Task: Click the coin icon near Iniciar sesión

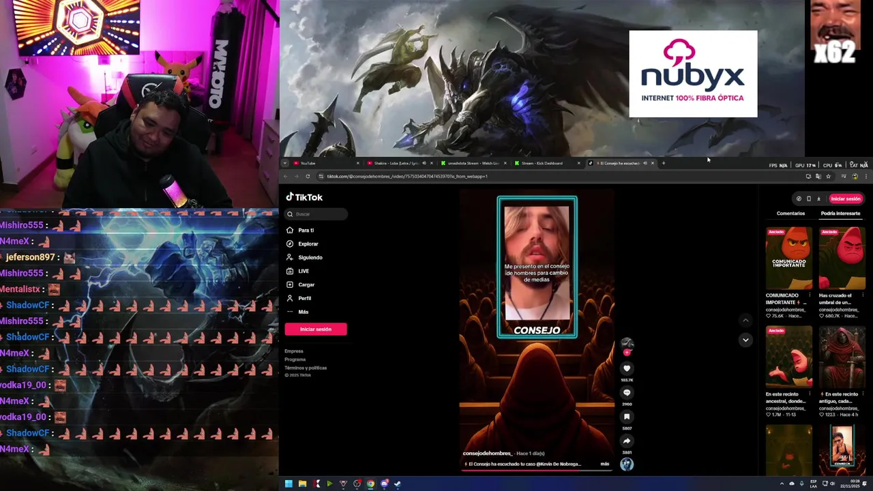Action: coord(799,199)
